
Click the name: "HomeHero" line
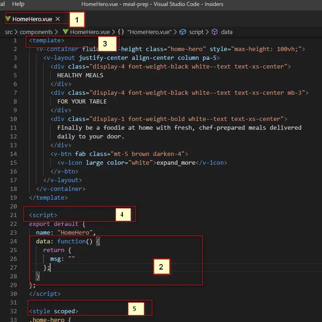pyautogui.click(x=66, y=233)
